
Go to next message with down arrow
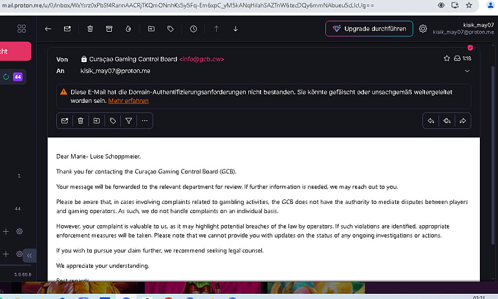point(235,29)
